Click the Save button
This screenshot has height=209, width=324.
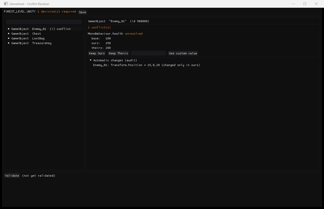coord(82,12)
